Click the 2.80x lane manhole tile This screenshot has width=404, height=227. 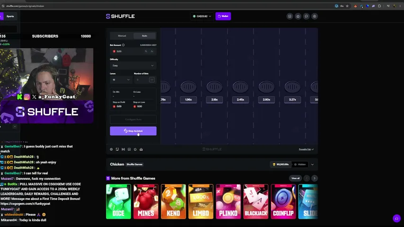(267, 87)
